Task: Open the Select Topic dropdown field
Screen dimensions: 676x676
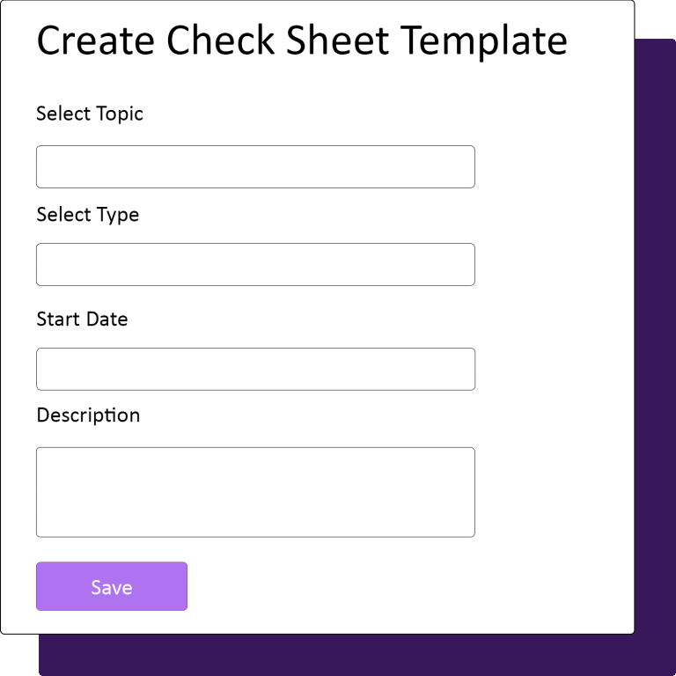Action: [255, 167]
